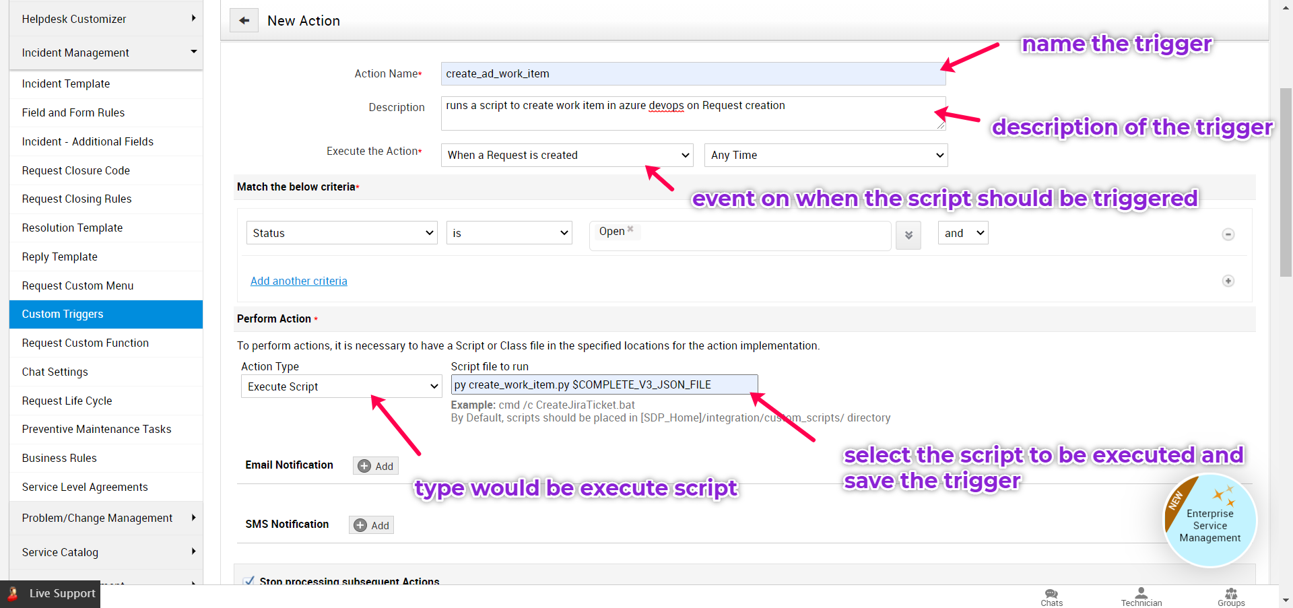Open the Technician panel in bottom bar

tap(1141, 595)
